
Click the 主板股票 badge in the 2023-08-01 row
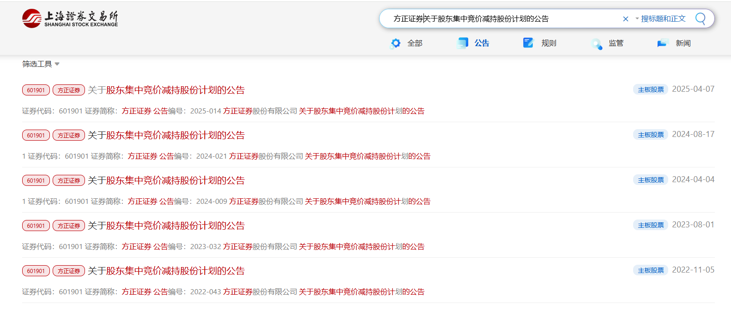[x=651, y=225]
